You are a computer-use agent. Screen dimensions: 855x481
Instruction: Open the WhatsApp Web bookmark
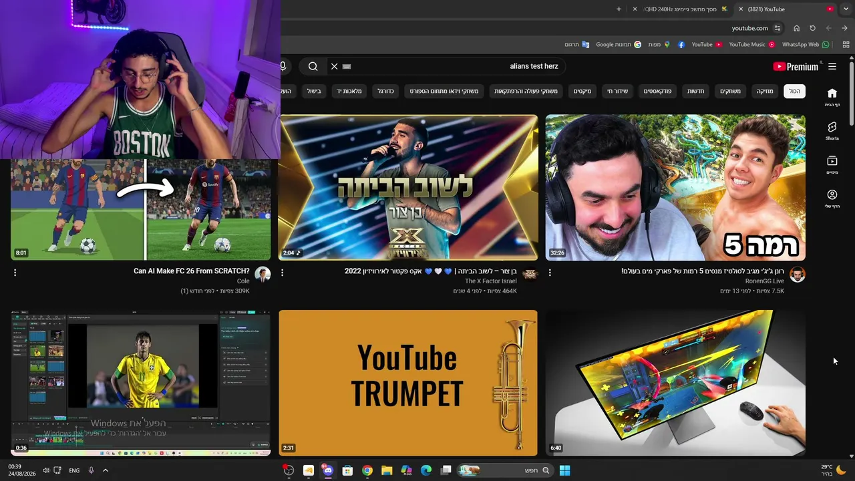(805, 45)
